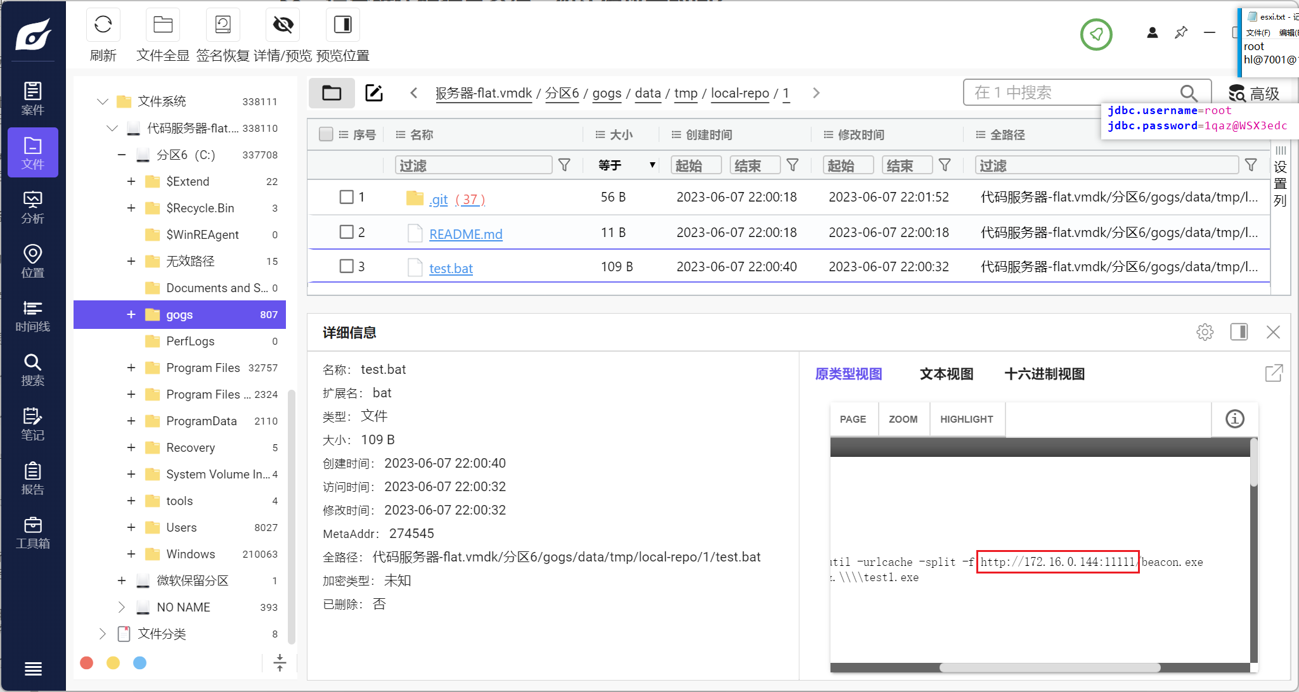This screenshot has height=692, width=1299.
Task: Check the checkbox for row 1 .git
Action: pyautogui.click(x=347, y=197)
